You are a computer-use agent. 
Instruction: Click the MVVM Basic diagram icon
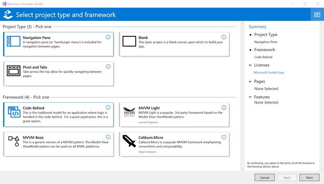[x=14, y=141]
